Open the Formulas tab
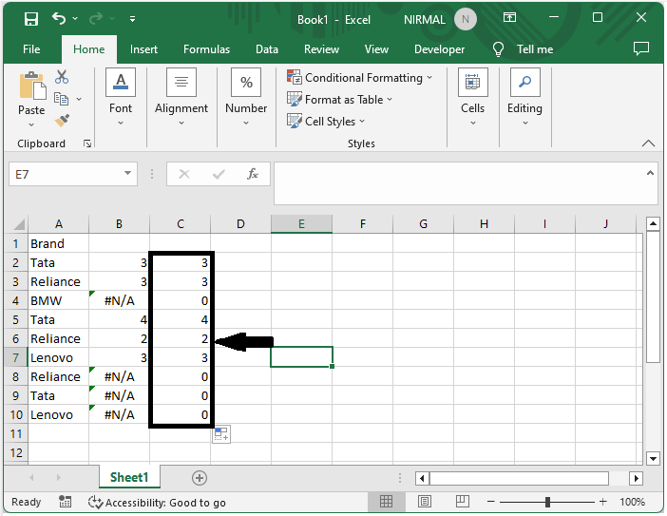 pyautogui.click(x=207, y=49)
